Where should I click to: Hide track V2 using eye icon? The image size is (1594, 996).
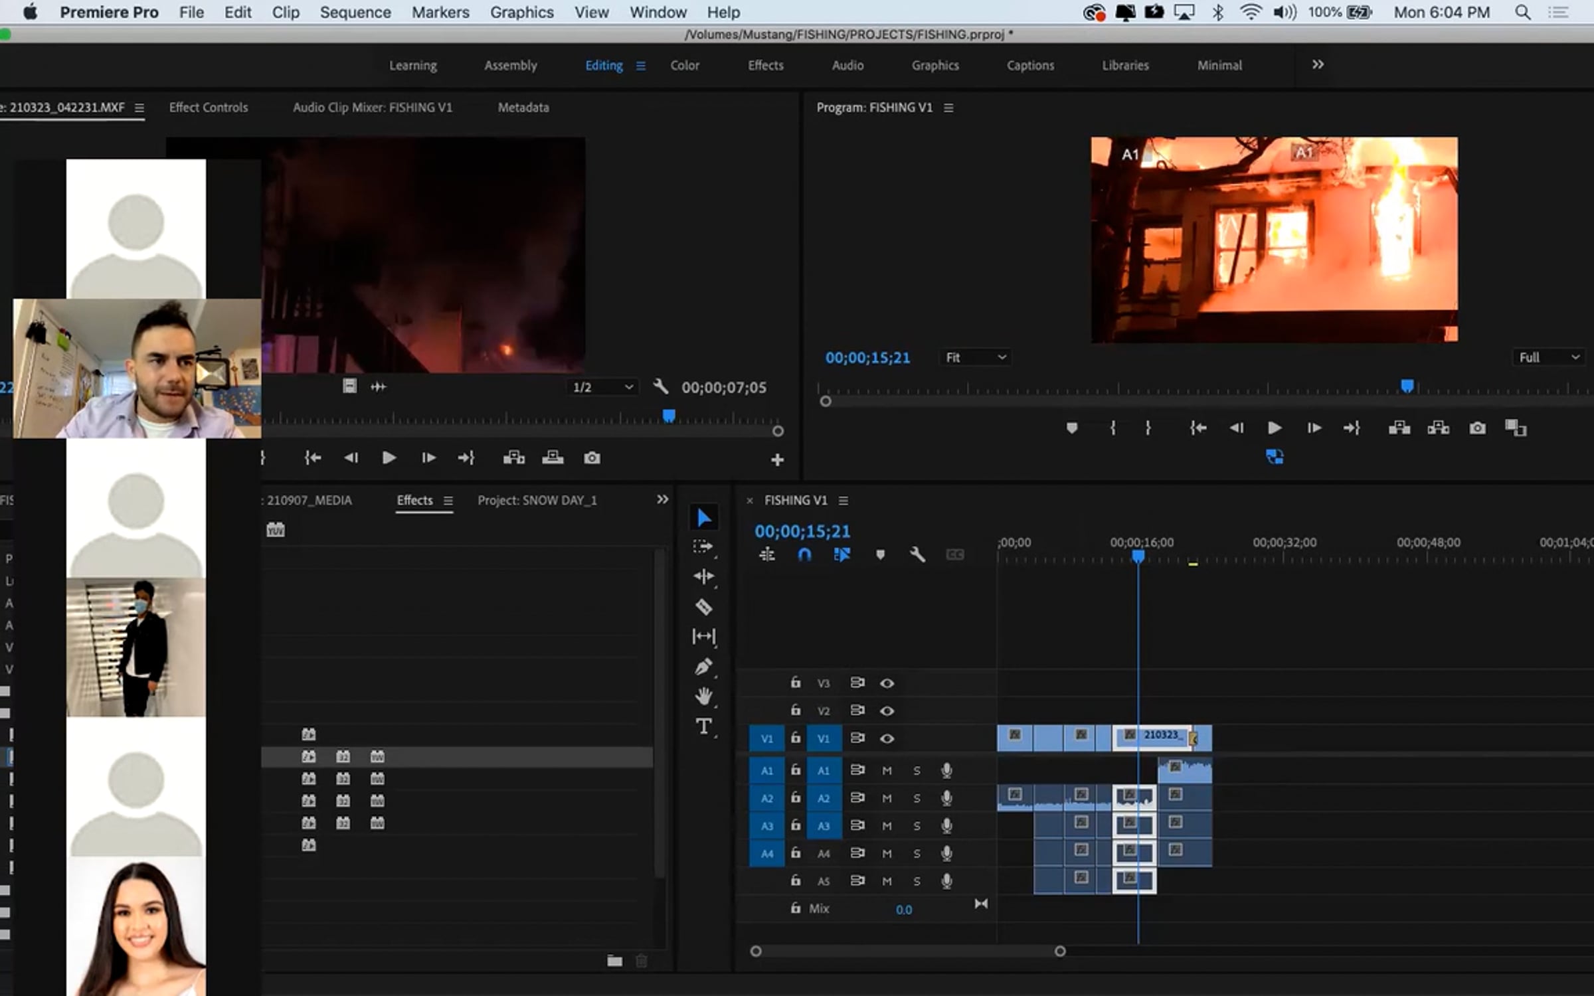[x=887, y=710]
